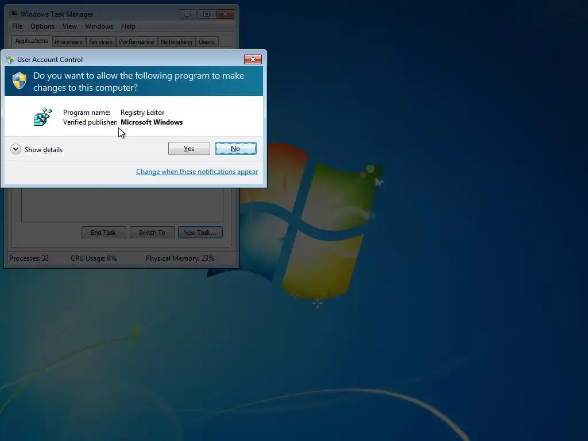The width and height of the screenshot is (588, 441).
Task: Click the applications list area in Task Manager
Action: (122, 205)
